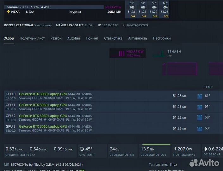Viewport: 223px width, 171px height.
Task: Click the 58° temperature column in header
Action: click(x=153, y=9)
